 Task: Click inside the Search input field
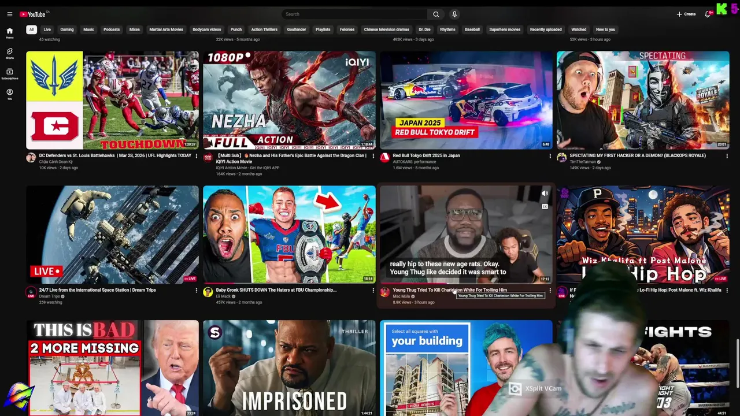click(x=354, y=14)
